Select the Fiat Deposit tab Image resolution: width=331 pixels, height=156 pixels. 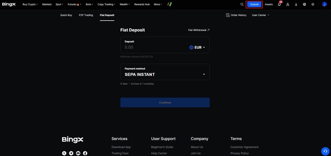coord(107,15)
